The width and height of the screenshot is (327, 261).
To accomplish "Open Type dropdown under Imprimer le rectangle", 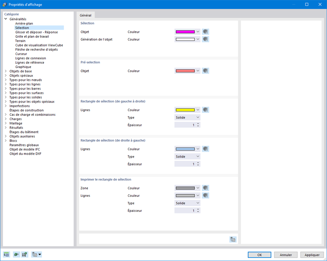I will [x=187, y=203].
